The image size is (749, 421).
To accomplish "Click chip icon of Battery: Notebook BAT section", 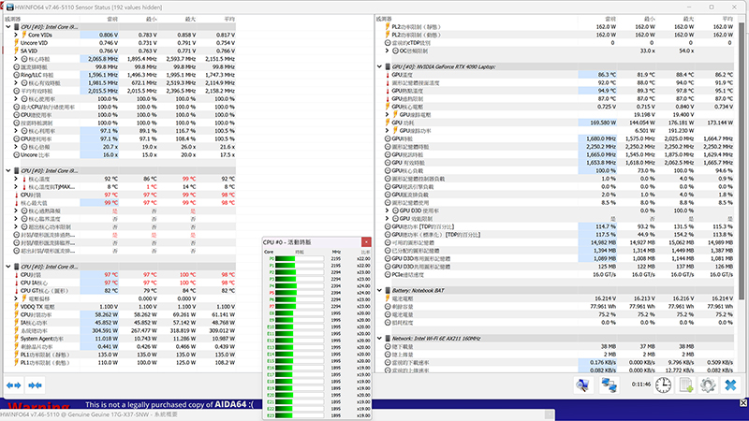I will click(388, 290).
